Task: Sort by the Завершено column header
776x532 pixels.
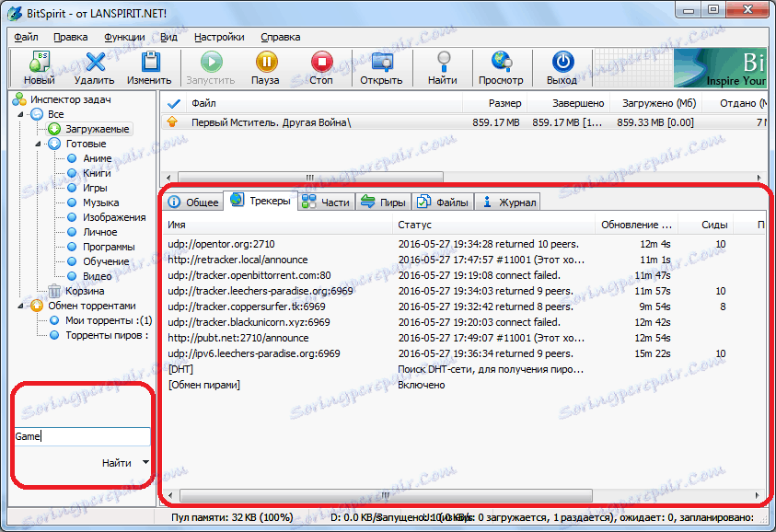Action: tap(568, 103)
